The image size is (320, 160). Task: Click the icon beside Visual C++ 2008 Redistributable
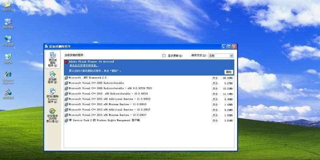[66, 88]
